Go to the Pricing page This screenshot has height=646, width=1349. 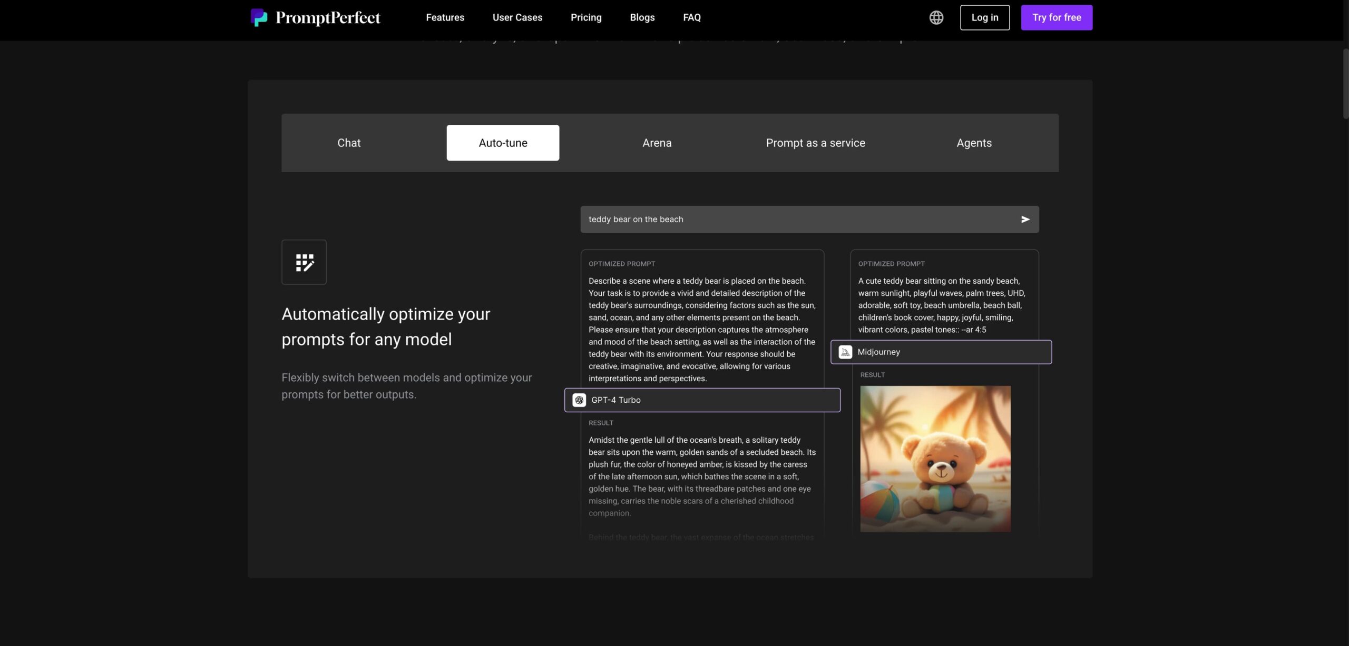coord(586,17)
